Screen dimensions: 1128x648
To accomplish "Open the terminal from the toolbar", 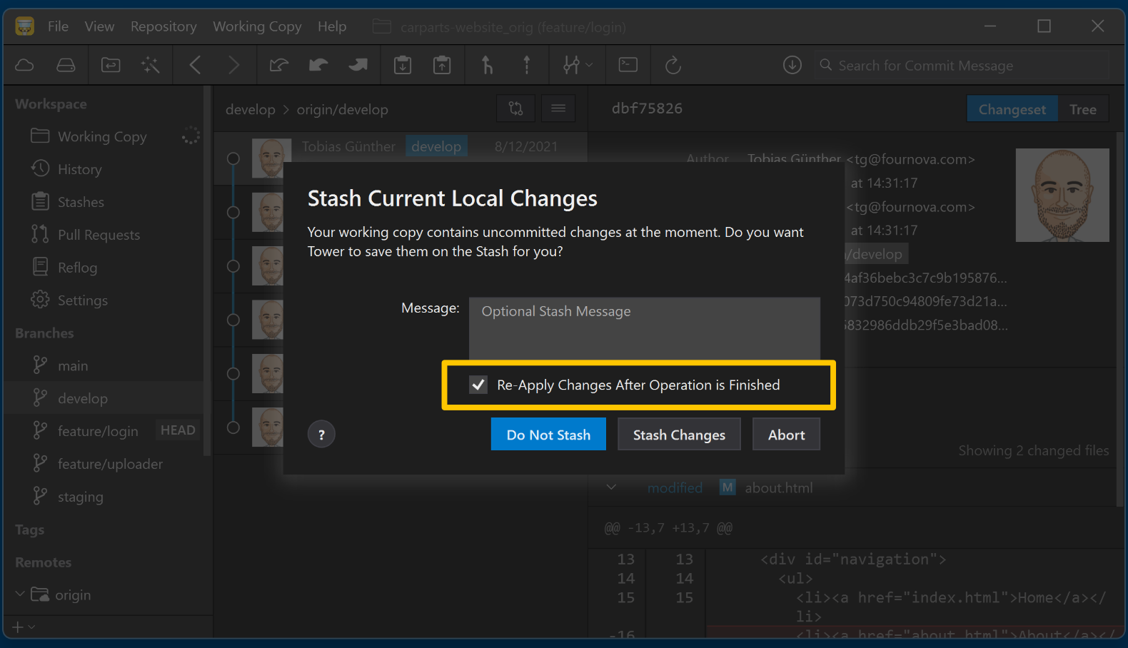I will [628, 66].
